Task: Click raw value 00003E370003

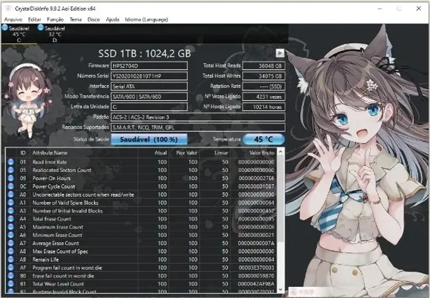Action: [x=256, y=267]
